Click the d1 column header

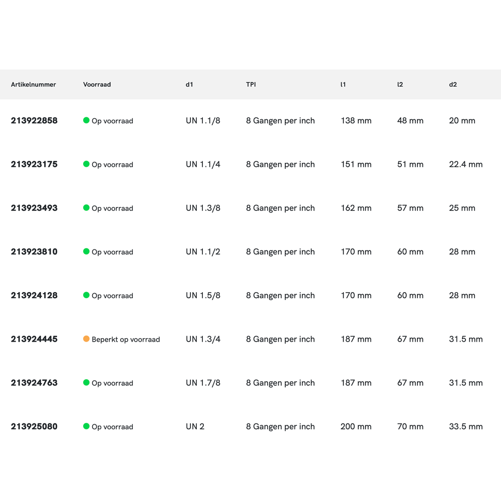189,85
